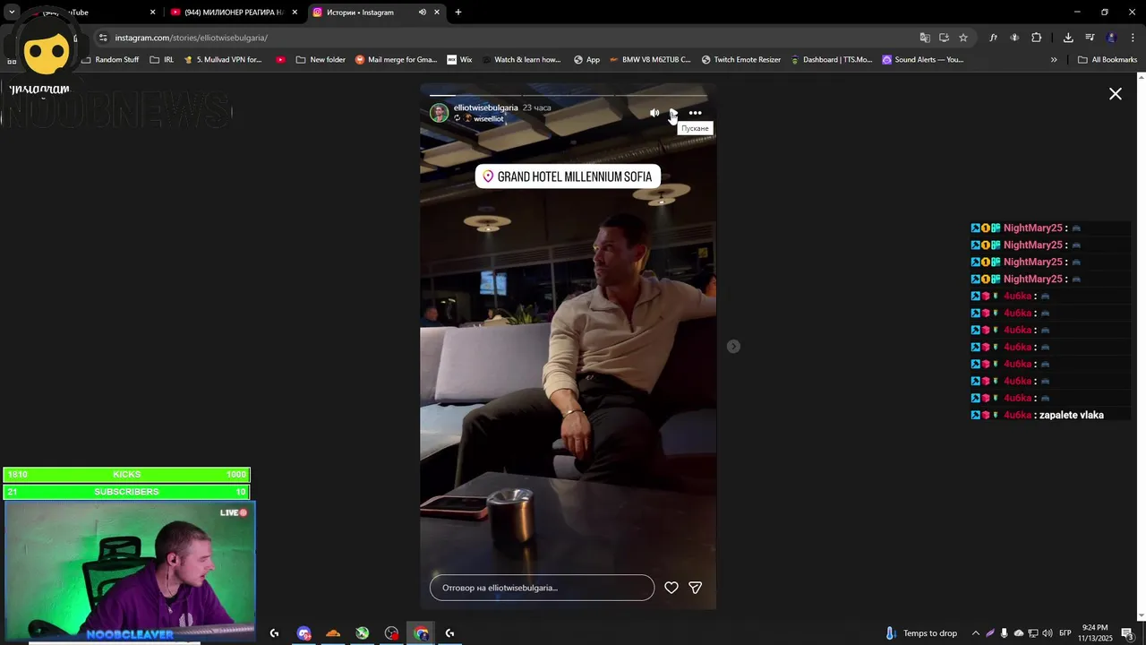Open the volume icon in the system tray

[x=1047, y=633]
